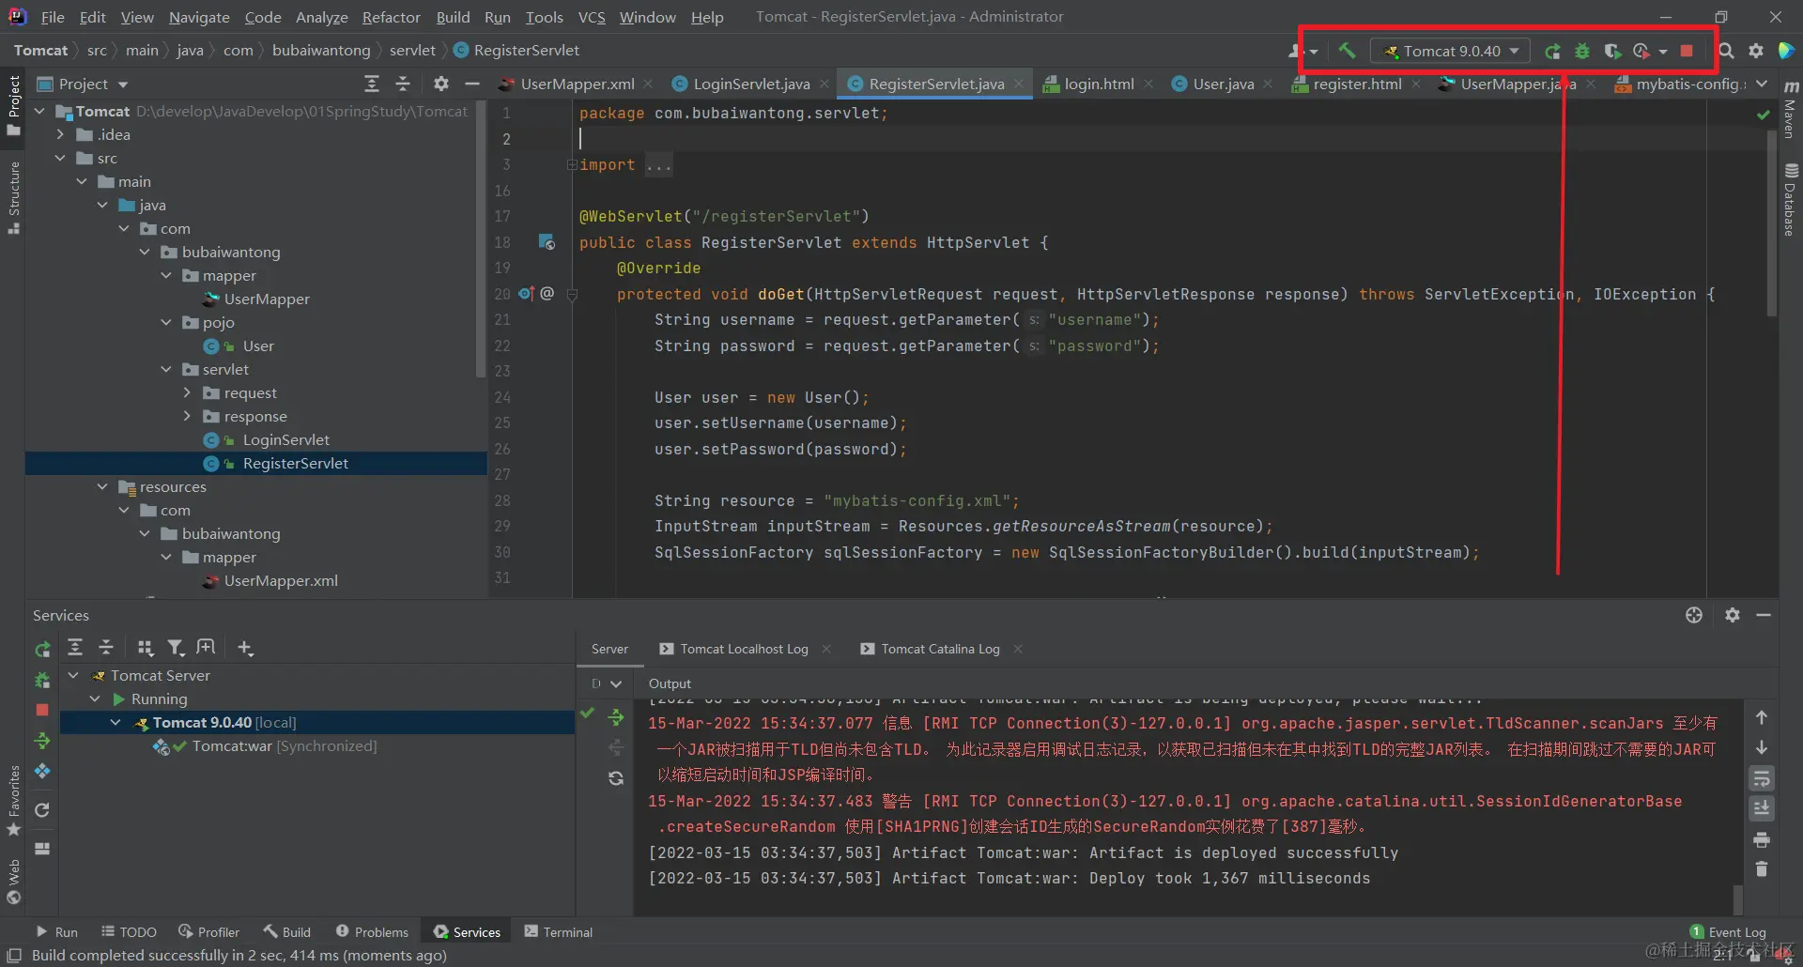Image resolution: width=1803 pixels, height=967 pixels.
Task: Click the bubaiwantong breadcrumb in the navigation bar
Action: tap(321, 50)
